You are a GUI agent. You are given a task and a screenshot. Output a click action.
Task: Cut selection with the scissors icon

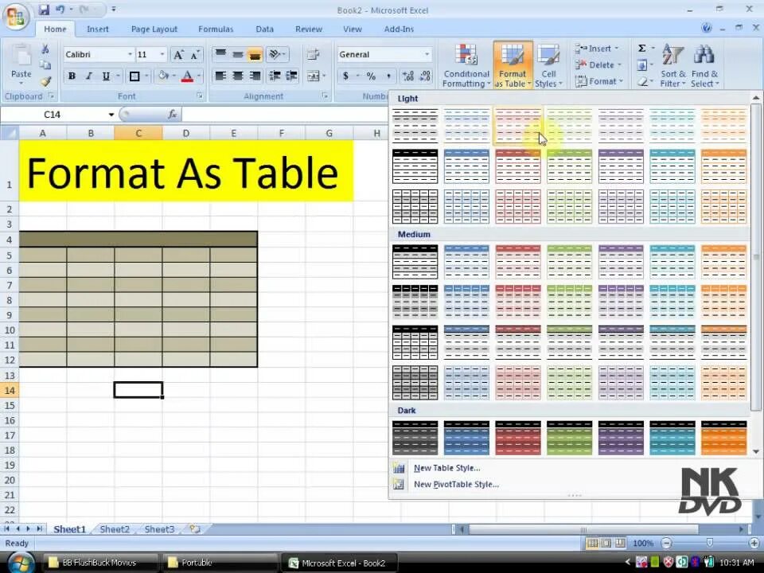click(45, 49)
